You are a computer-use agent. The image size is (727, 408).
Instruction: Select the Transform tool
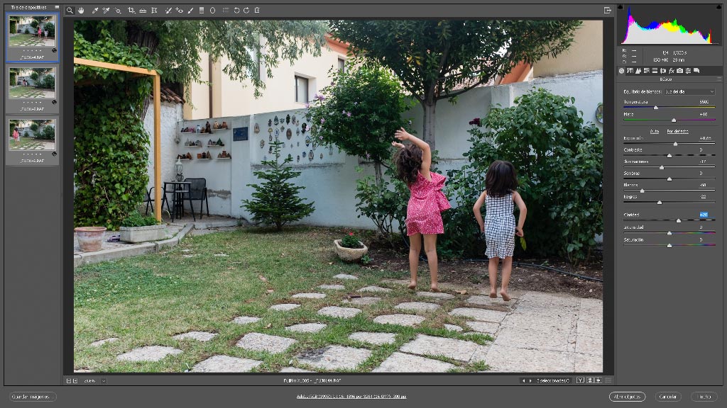154,10
